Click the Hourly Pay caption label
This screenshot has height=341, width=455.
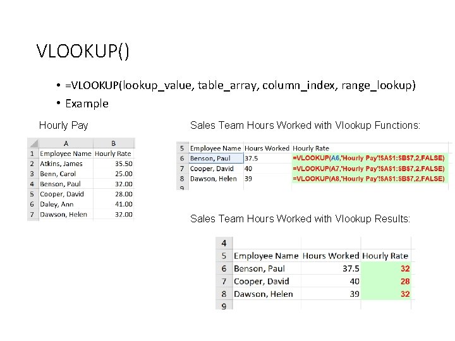tap(63, 126)
